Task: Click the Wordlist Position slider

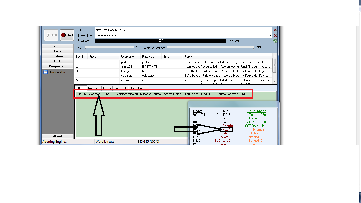Action: click(x=210, y=48)
